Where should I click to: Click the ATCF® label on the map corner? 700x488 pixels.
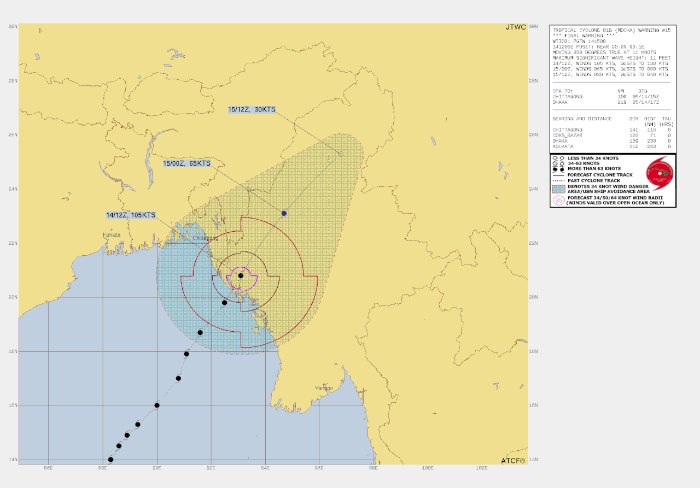click(x=513, y=461)
